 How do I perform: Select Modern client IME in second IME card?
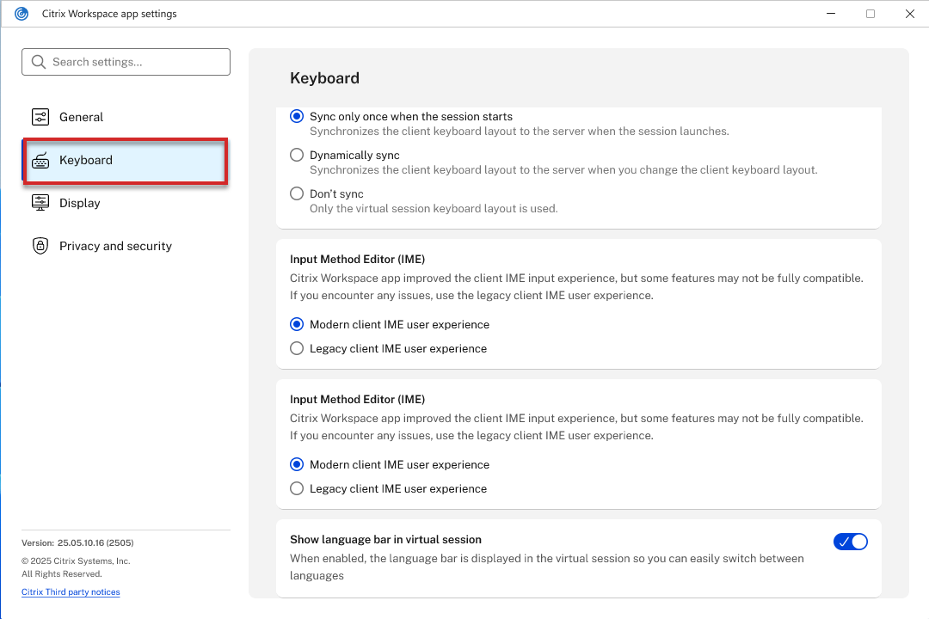point(297,464)
